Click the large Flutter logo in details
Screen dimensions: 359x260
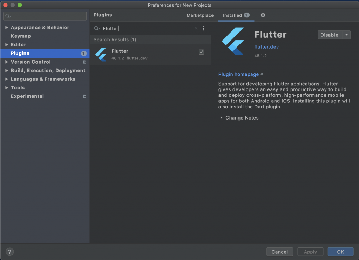click(233, 41)
